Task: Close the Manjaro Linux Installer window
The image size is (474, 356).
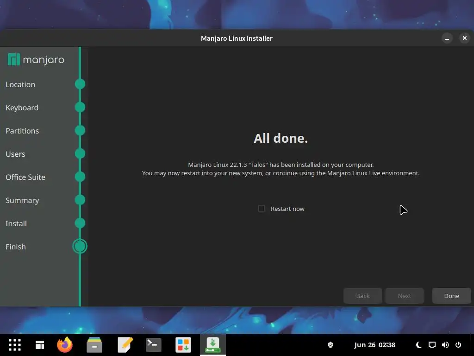Action: click(465, 38)
